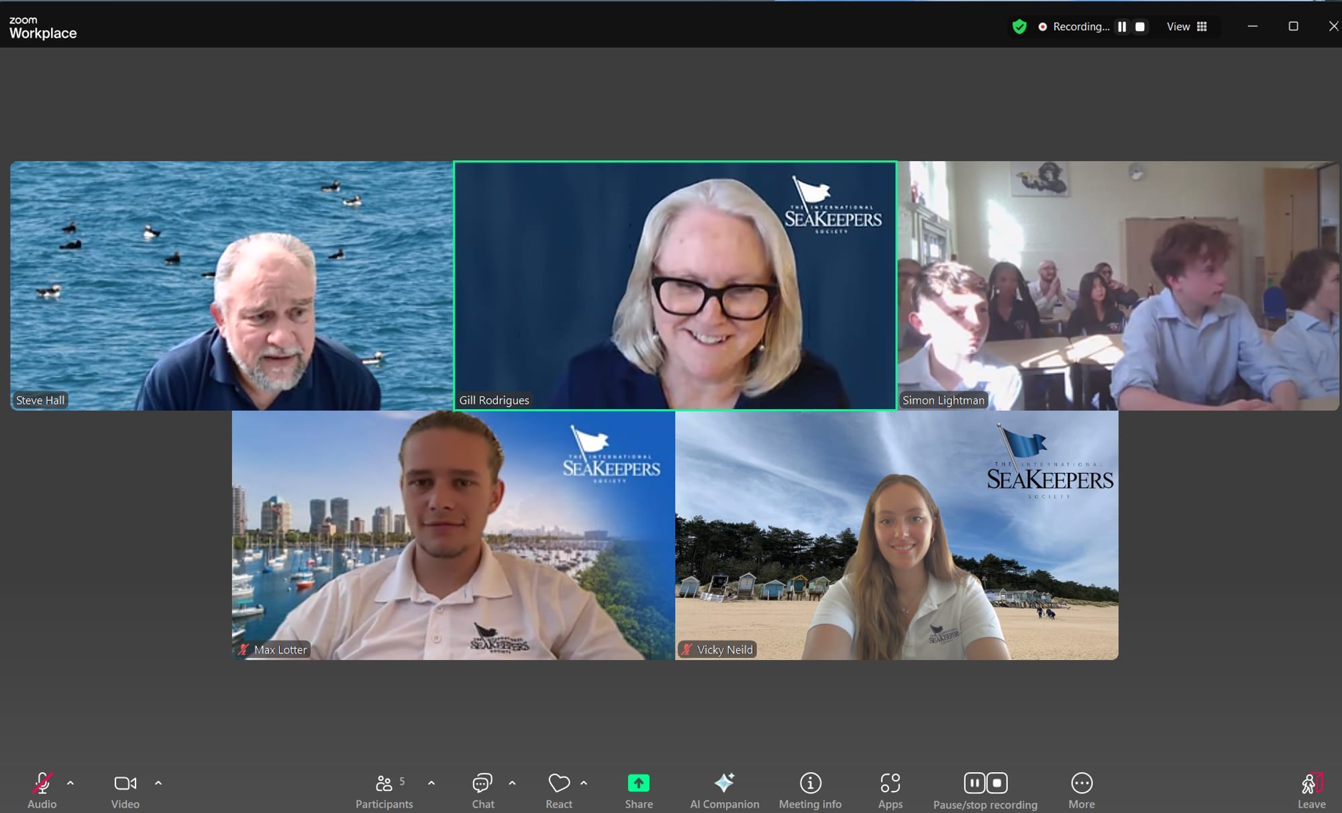Click the green encryption shield icon
This screenshot has width=1342, height=813.
tap(1019, 27)
